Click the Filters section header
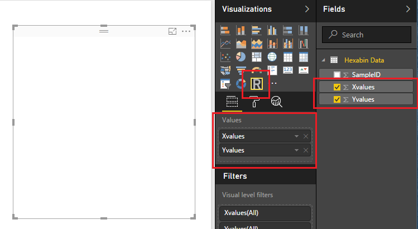418x229 pixels. pyautogui.click(x=235, y=176)
